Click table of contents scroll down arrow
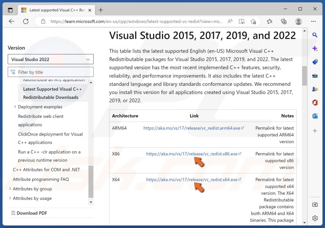 91,202
